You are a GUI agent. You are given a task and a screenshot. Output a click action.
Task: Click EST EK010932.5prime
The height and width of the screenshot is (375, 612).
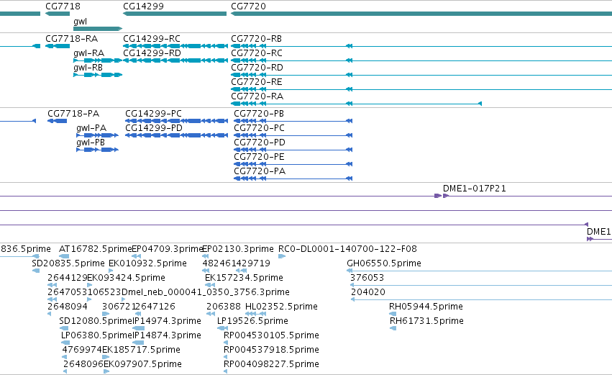(x=147, y=263)
